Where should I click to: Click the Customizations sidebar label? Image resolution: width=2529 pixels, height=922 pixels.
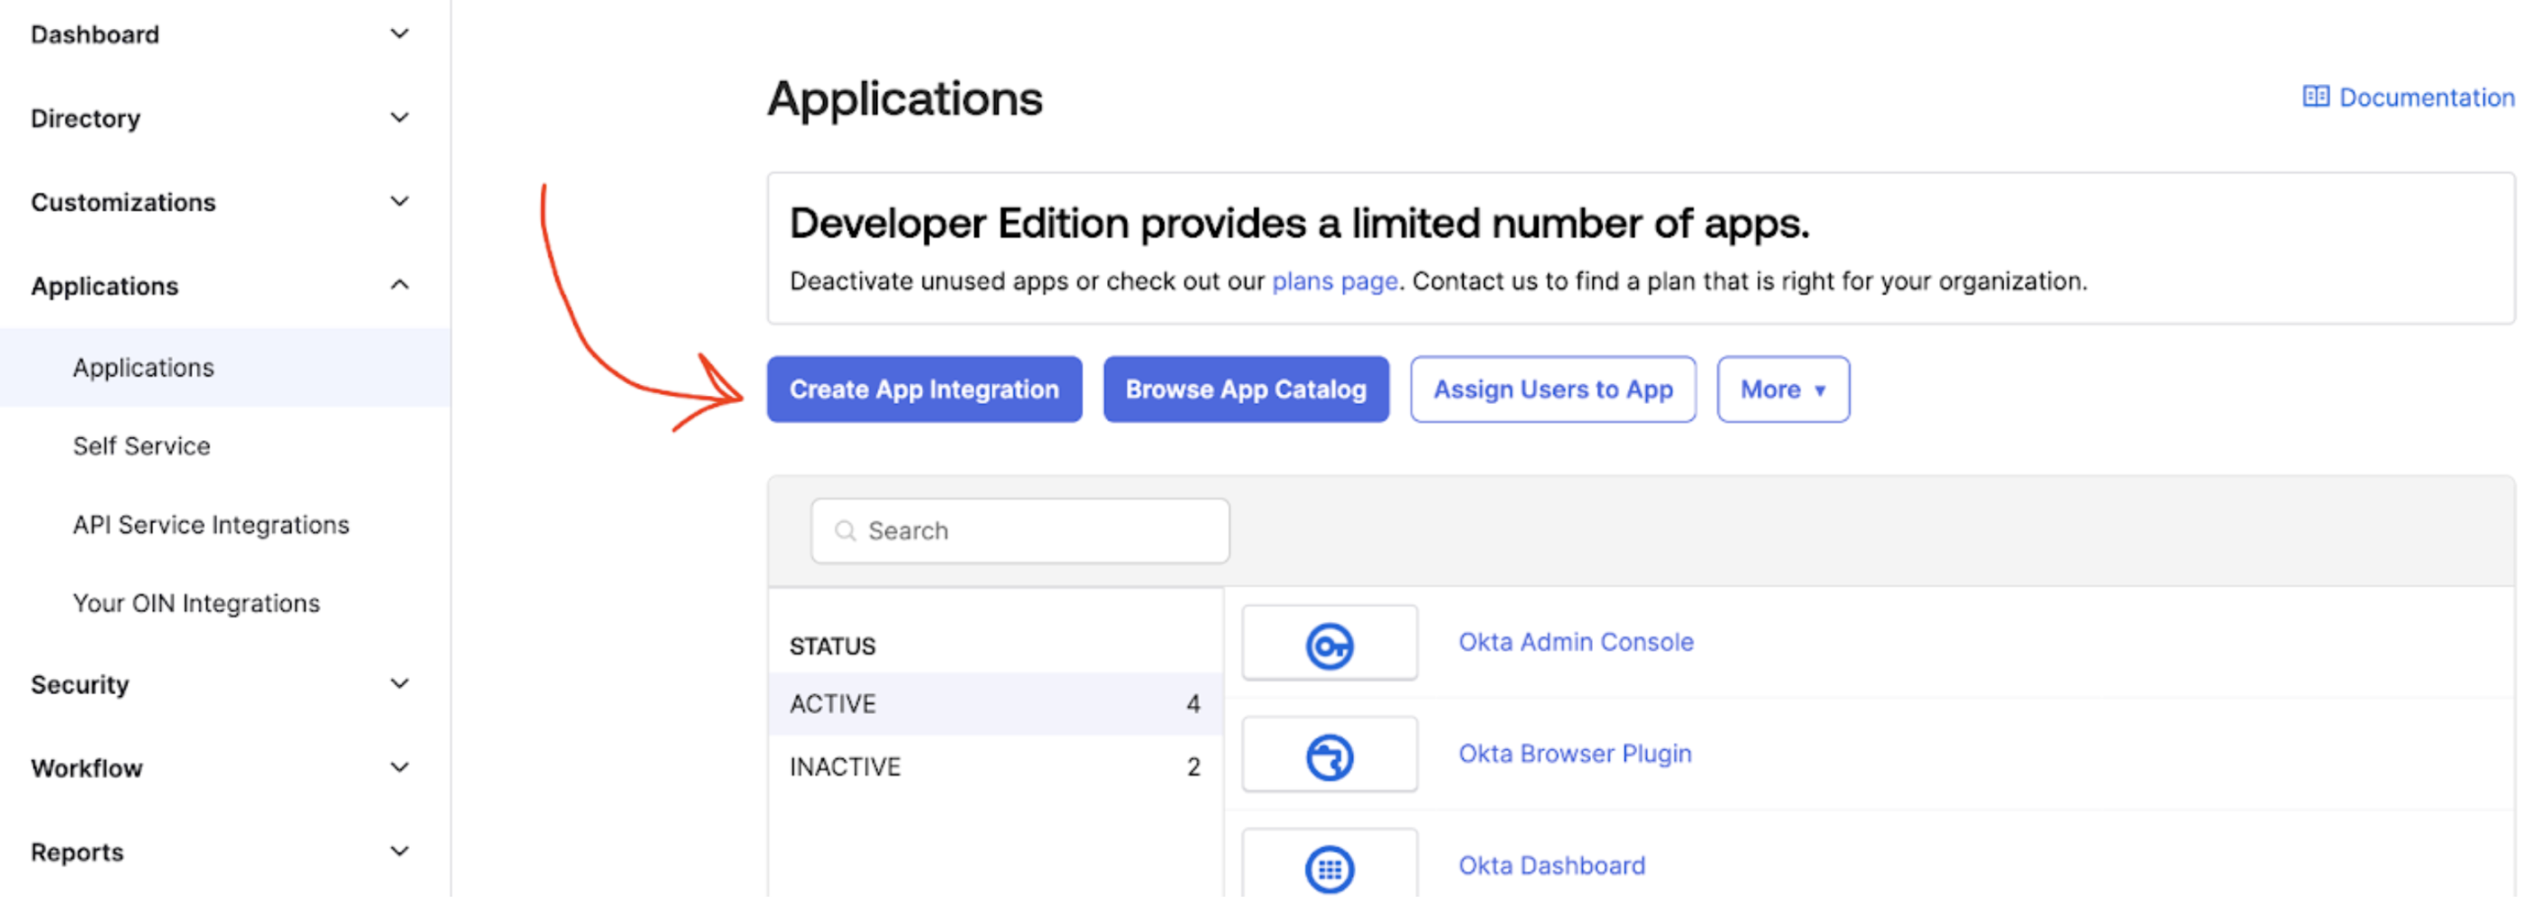(123, 202)
